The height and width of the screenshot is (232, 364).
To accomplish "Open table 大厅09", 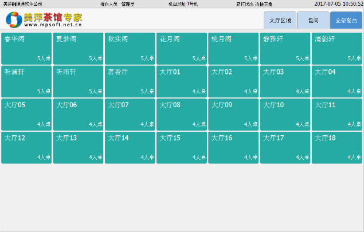I will 233,115.
